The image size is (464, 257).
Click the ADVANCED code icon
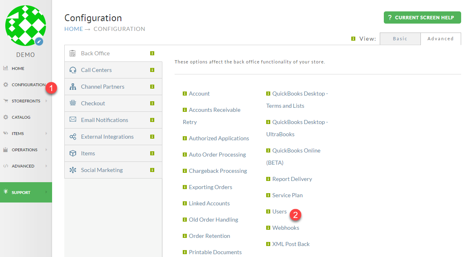coord(6,166)
